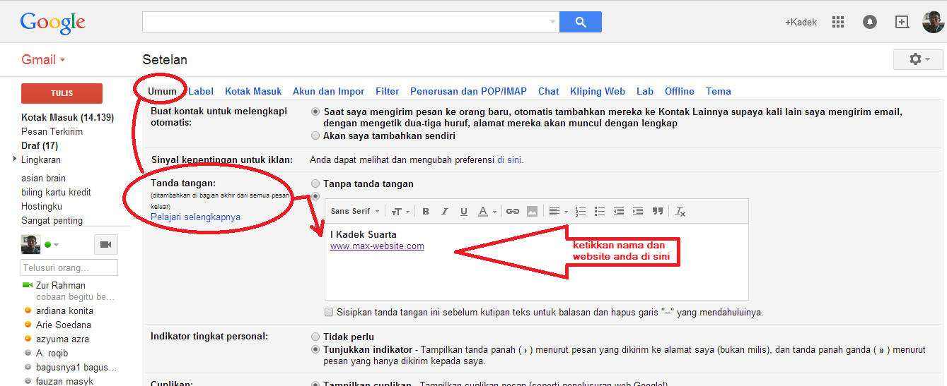The width and height of the screenshot is (947, 386).
Task: Toggle bold in signature toolbar
Action: coord(426,211)
